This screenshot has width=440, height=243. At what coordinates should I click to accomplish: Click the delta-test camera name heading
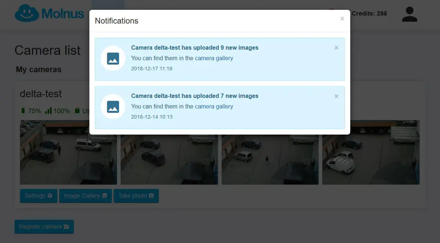pos(41,94)
